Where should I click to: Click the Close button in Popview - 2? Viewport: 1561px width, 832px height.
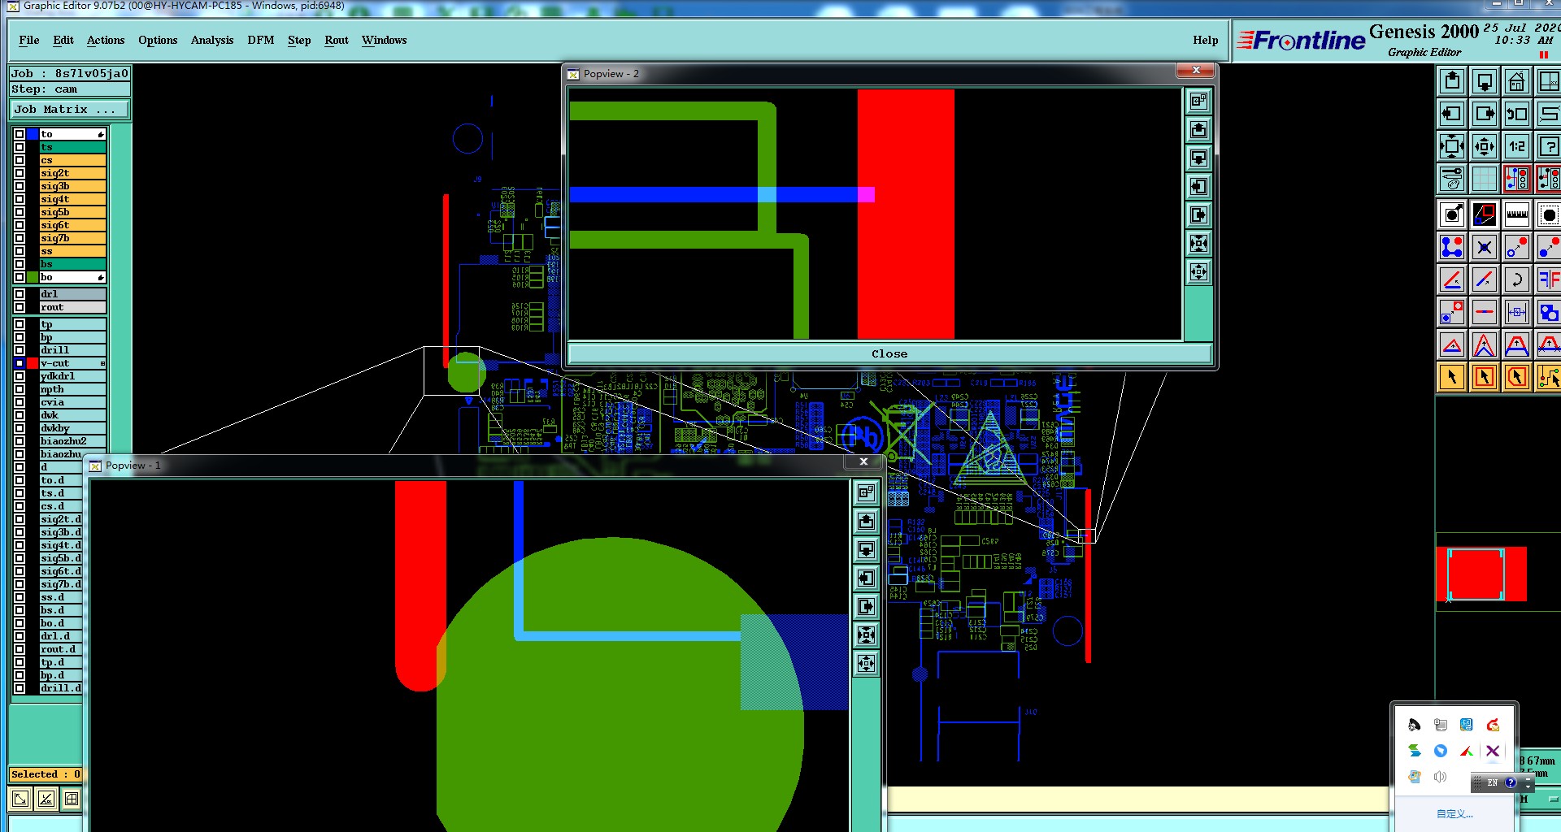889,353
